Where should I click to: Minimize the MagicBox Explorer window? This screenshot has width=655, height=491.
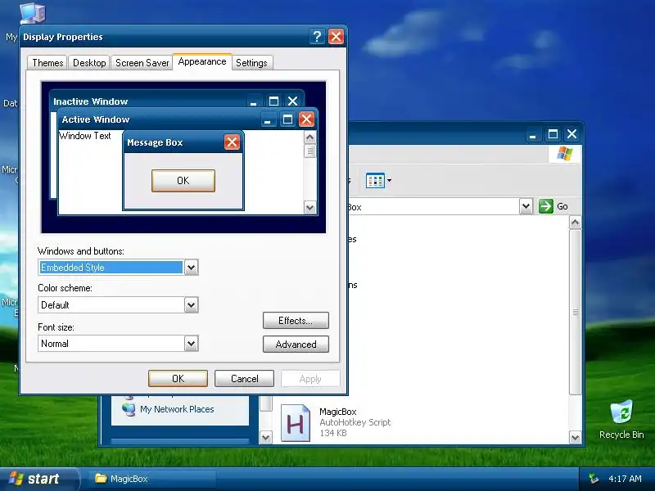[533, 134]
